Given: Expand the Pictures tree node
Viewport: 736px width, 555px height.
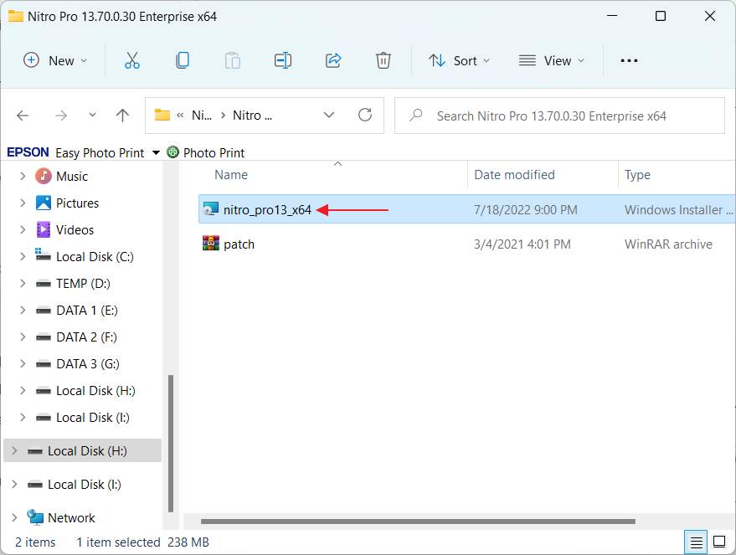Looking at the screenshot, I should [22, 203].
